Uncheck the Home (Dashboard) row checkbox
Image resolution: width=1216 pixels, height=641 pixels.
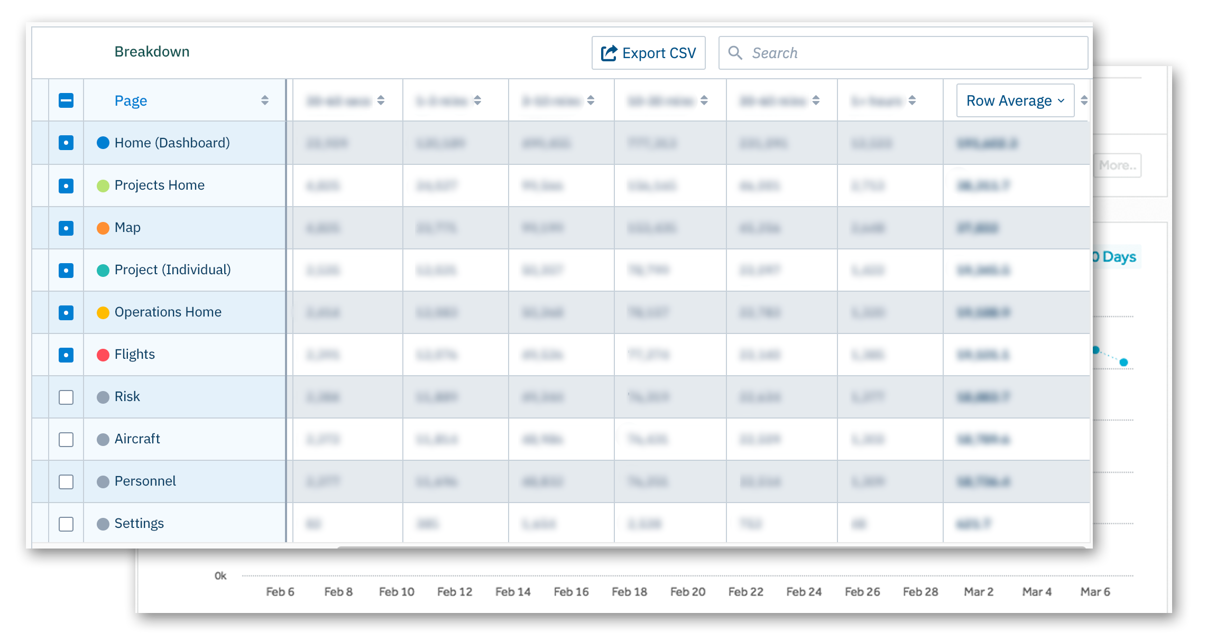coord(66,143)
